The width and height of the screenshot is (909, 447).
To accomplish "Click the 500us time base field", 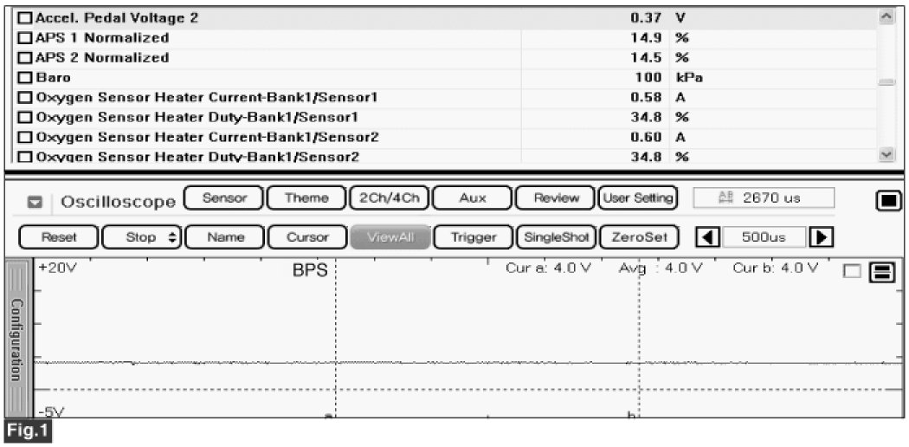I will click(x=764, y=236).
